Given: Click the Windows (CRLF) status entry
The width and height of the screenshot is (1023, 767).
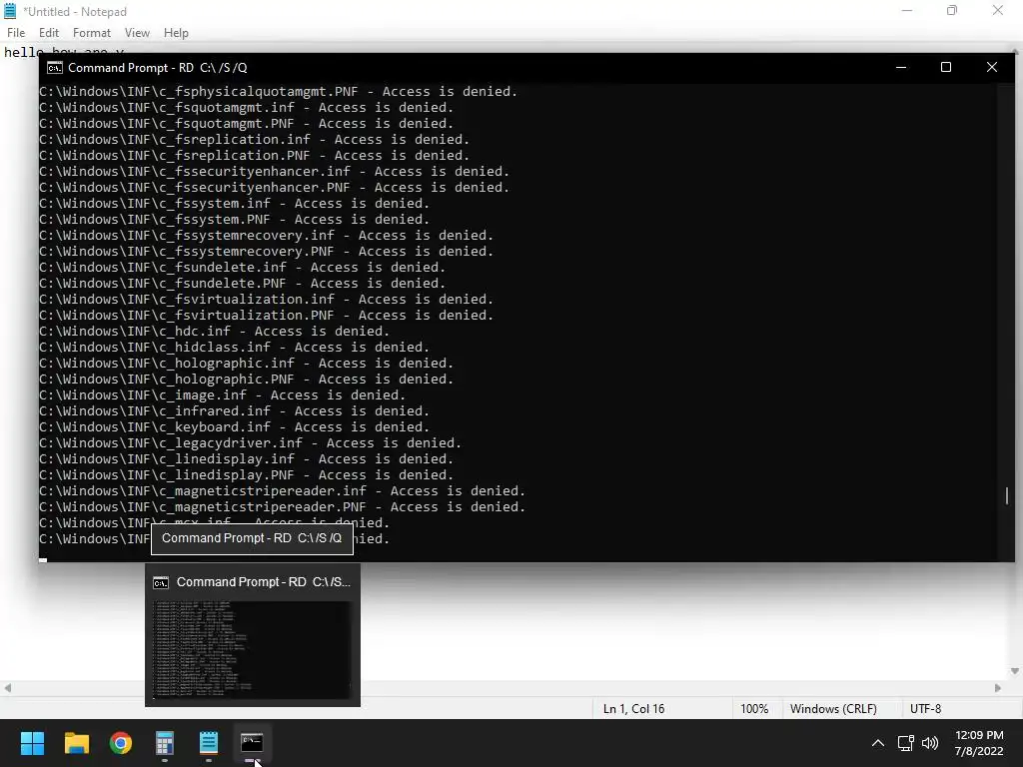Looking at the screenshot, I should 833,709.
